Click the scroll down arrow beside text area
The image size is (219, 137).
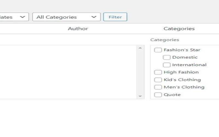coord(140,96)
